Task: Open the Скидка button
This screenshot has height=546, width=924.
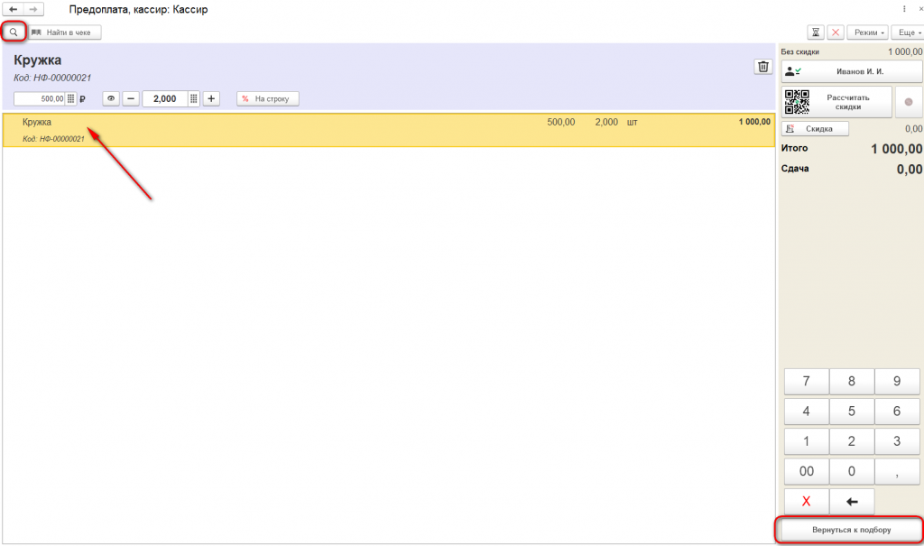Action: point(815,128)
